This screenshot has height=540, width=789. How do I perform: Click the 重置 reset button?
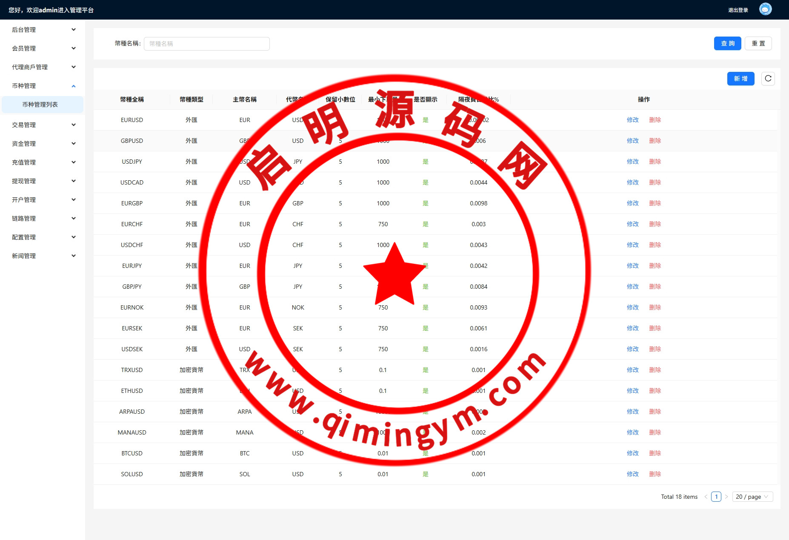758,43
